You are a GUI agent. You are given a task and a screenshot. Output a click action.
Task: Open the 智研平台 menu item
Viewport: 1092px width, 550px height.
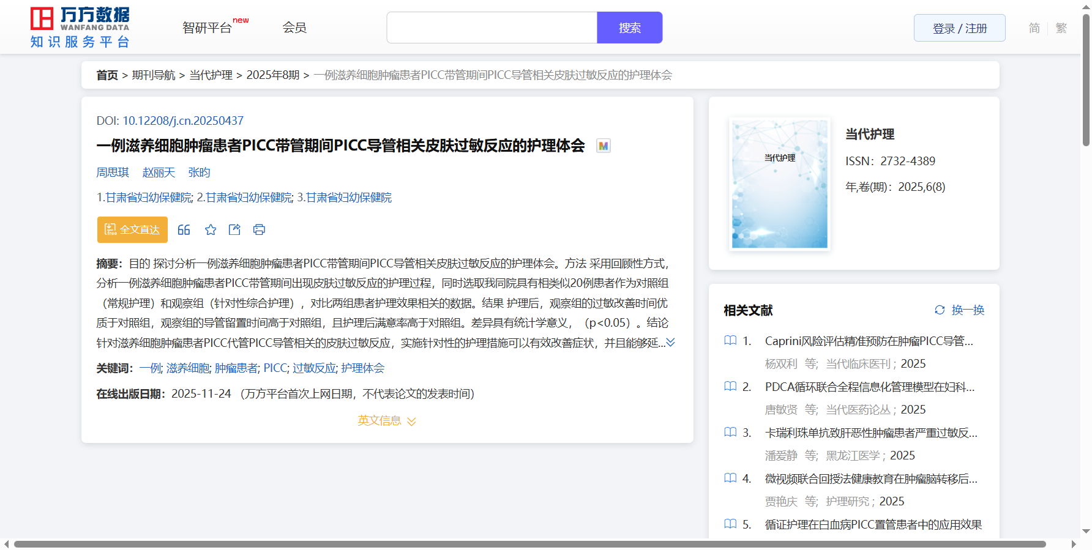click(x=208, y=28)
